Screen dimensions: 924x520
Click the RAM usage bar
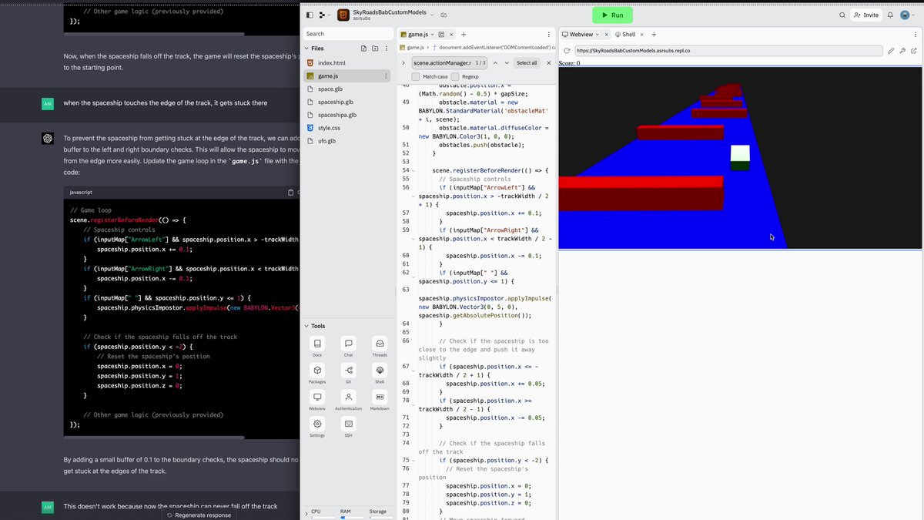(x=353, y=518)
